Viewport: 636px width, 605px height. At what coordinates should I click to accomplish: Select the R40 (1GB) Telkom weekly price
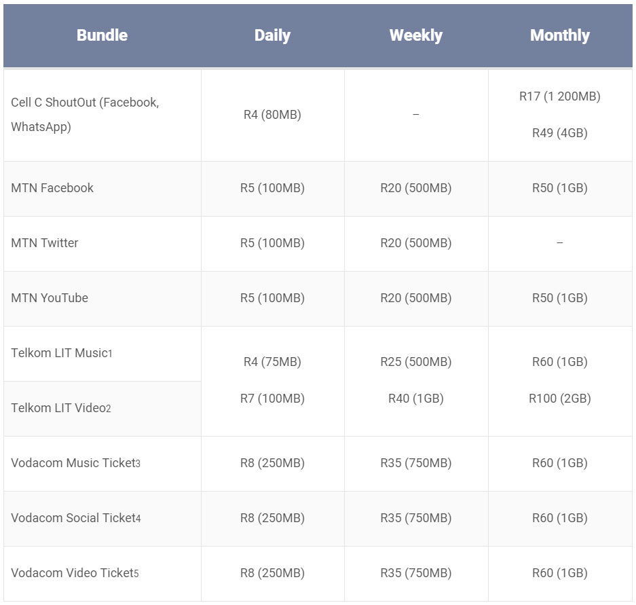coord(415,399)
